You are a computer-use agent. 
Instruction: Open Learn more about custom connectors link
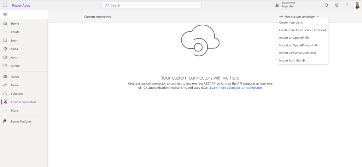pyautogui.click(x=236, y=88)
